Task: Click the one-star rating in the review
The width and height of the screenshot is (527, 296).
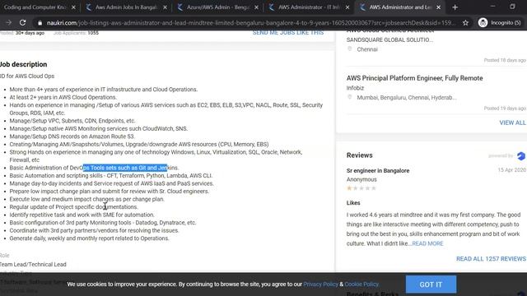Action: pos(349,188)
